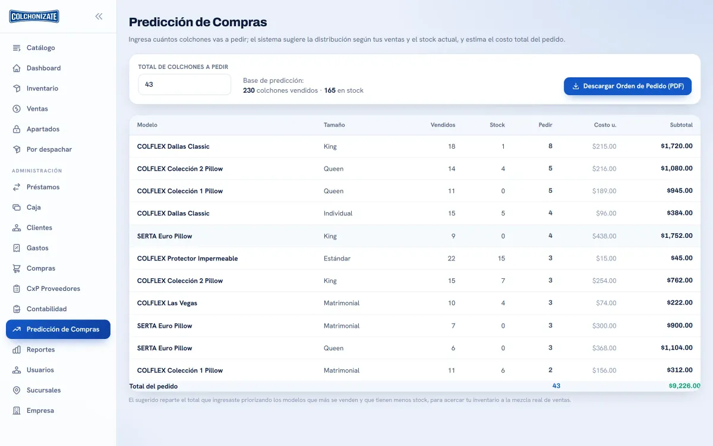Screen dimensions: 713x446
Task: Navigate to Ventas
Action: (x=58, y=109)
